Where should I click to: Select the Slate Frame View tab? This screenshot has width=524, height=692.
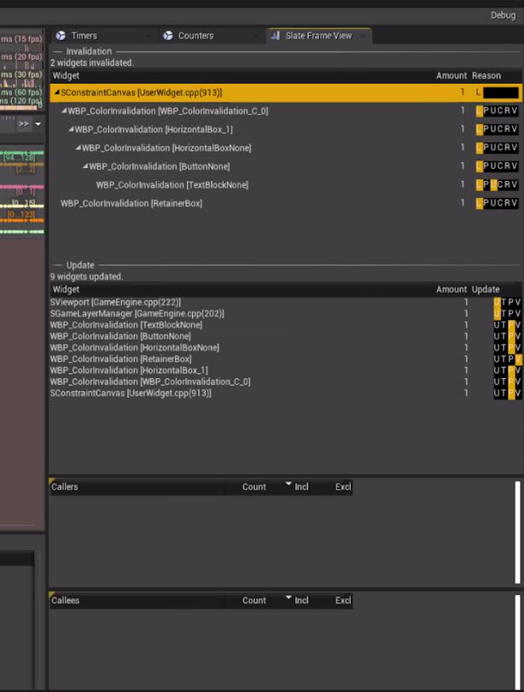point(318,36)
